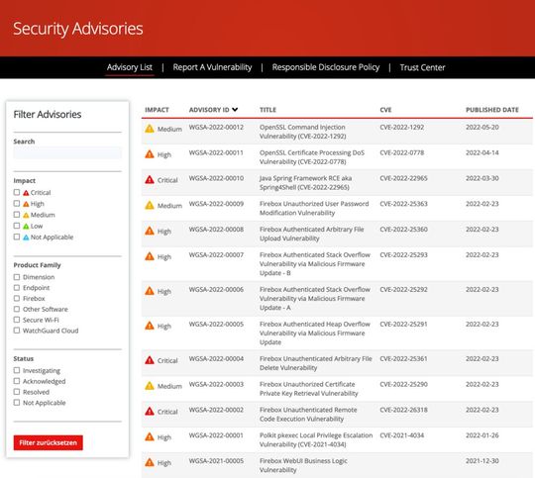Click the Search input field

[x=67, y=152]
